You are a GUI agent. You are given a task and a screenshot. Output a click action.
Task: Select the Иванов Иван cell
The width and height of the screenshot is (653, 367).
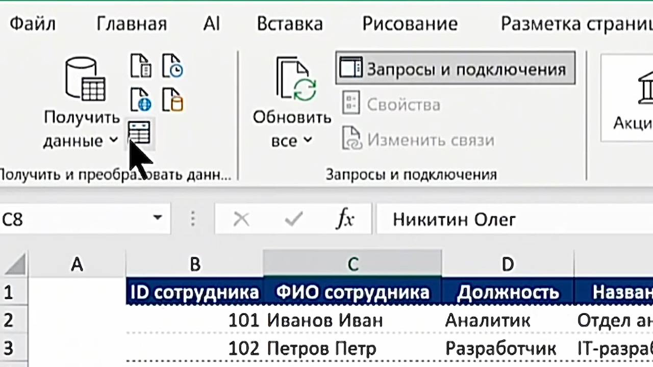click(353, 320)
